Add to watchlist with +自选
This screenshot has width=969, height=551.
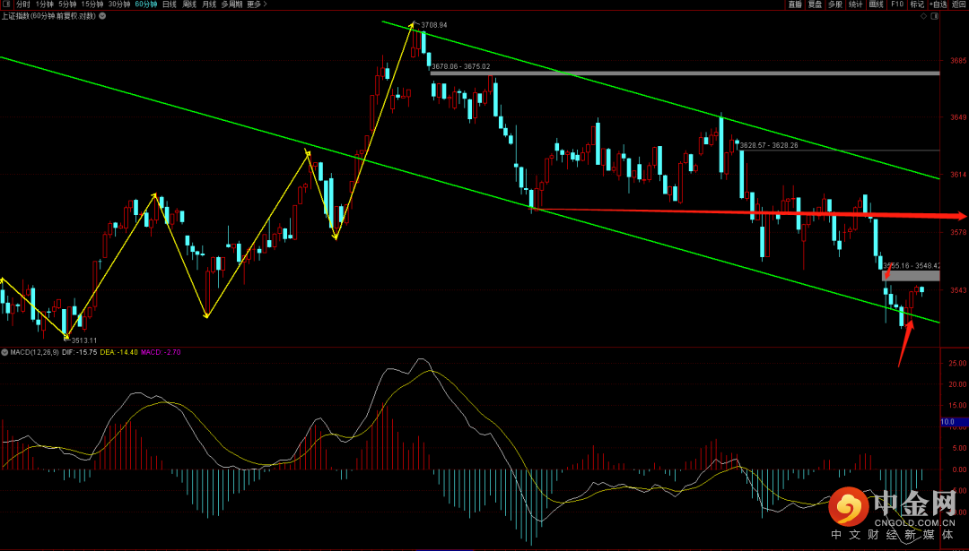[x=938, y=4]
